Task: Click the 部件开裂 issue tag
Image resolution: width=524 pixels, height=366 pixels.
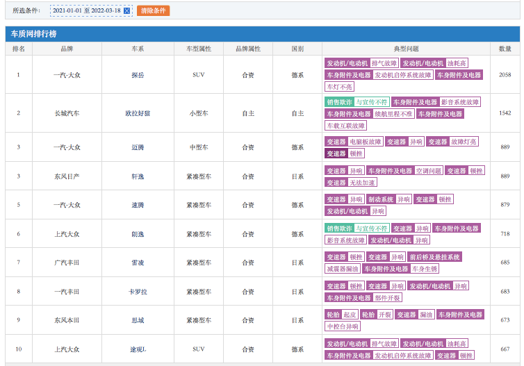Action: (388, 298)
